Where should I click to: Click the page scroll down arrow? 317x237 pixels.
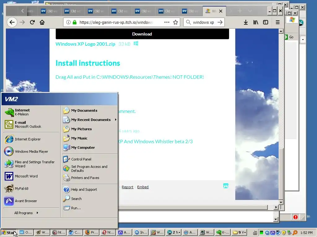pos(281,202)
